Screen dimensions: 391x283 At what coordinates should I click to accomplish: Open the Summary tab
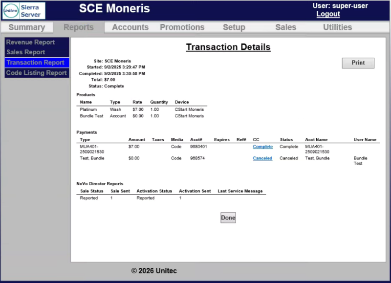click(27, 27)
